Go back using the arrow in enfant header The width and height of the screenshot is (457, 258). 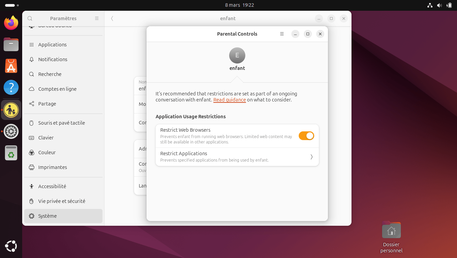coord(112,18)
